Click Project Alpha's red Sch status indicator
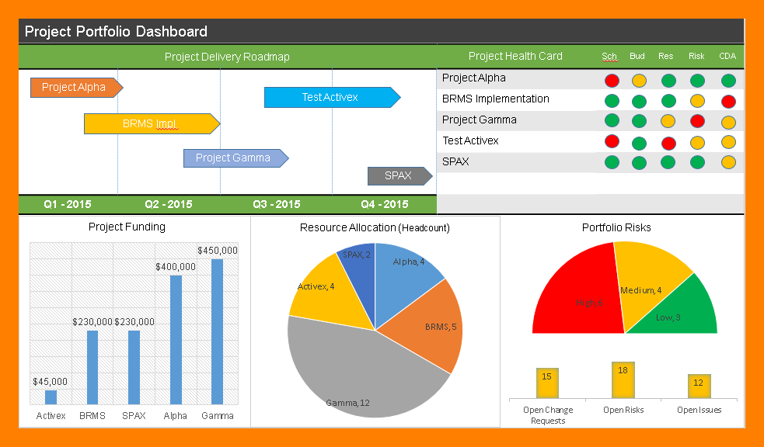The height and width of the screenshot is (447, 764). [612, 80]
